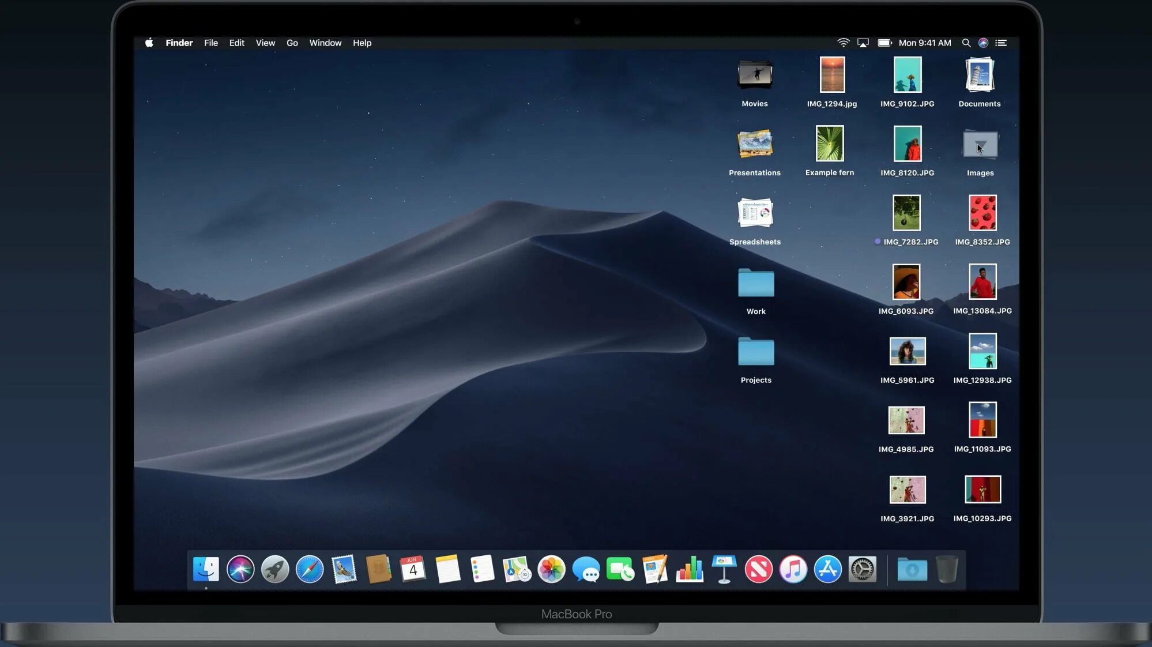This screenshot has height=647, width=1152.
Task: Toggle Control Center menu bar icon
Action: [x=1000, y=42]
